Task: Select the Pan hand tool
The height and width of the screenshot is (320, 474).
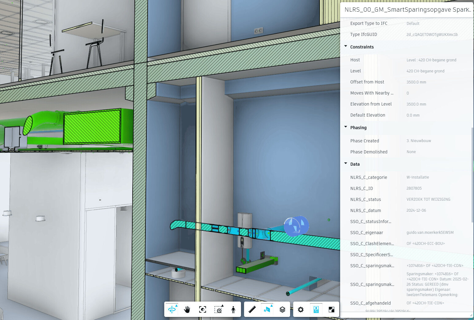Action: [187, 310]
